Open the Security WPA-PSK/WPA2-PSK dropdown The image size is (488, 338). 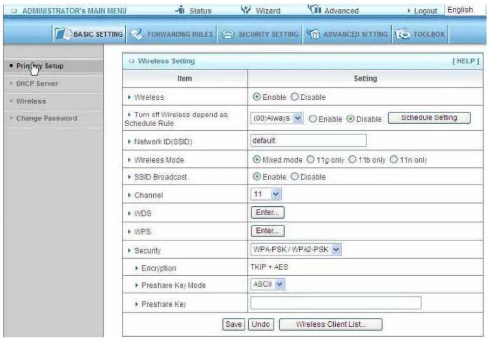pyautogui.click(x=296, y=249)
